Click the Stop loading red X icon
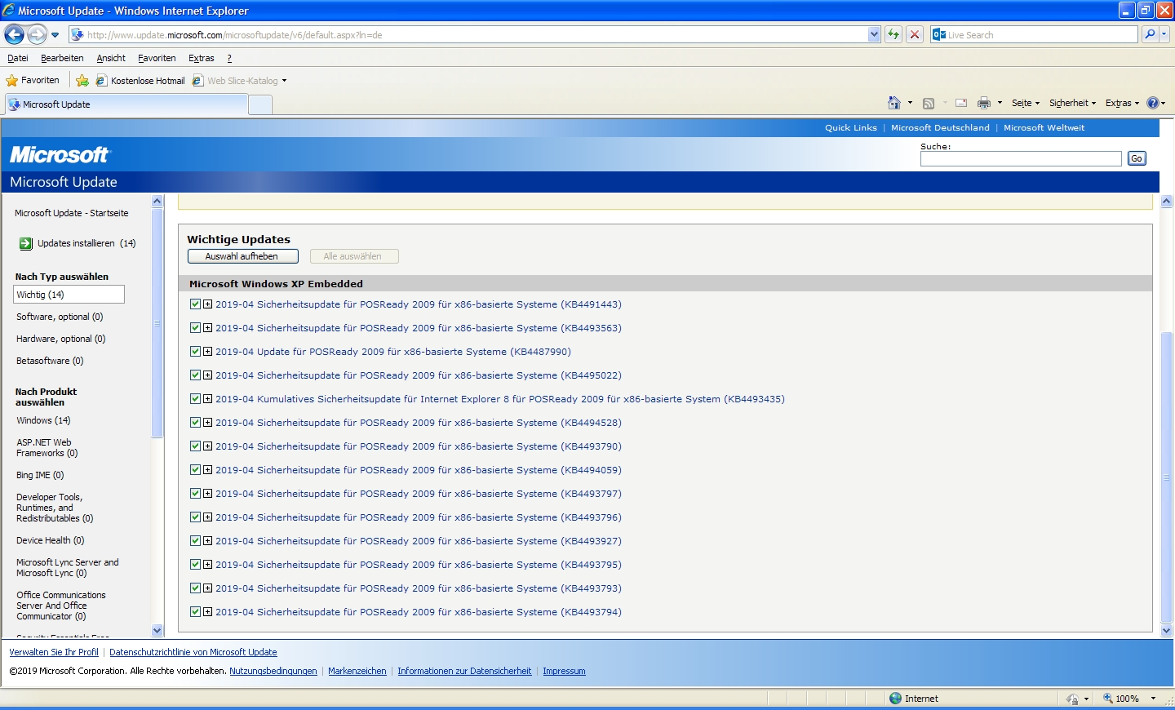Viewport: 1175px width, 710px height. (915, 34)
